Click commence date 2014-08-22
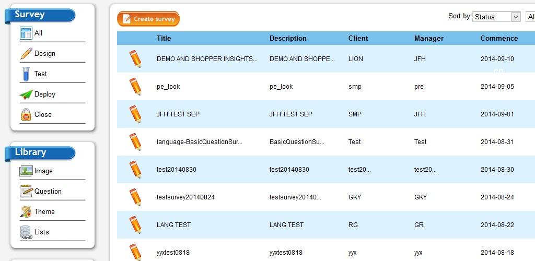 point(497,224)
